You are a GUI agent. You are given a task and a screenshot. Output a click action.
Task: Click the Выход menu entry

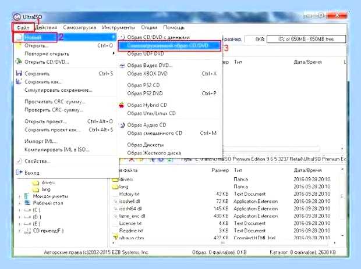click(66, 173)
